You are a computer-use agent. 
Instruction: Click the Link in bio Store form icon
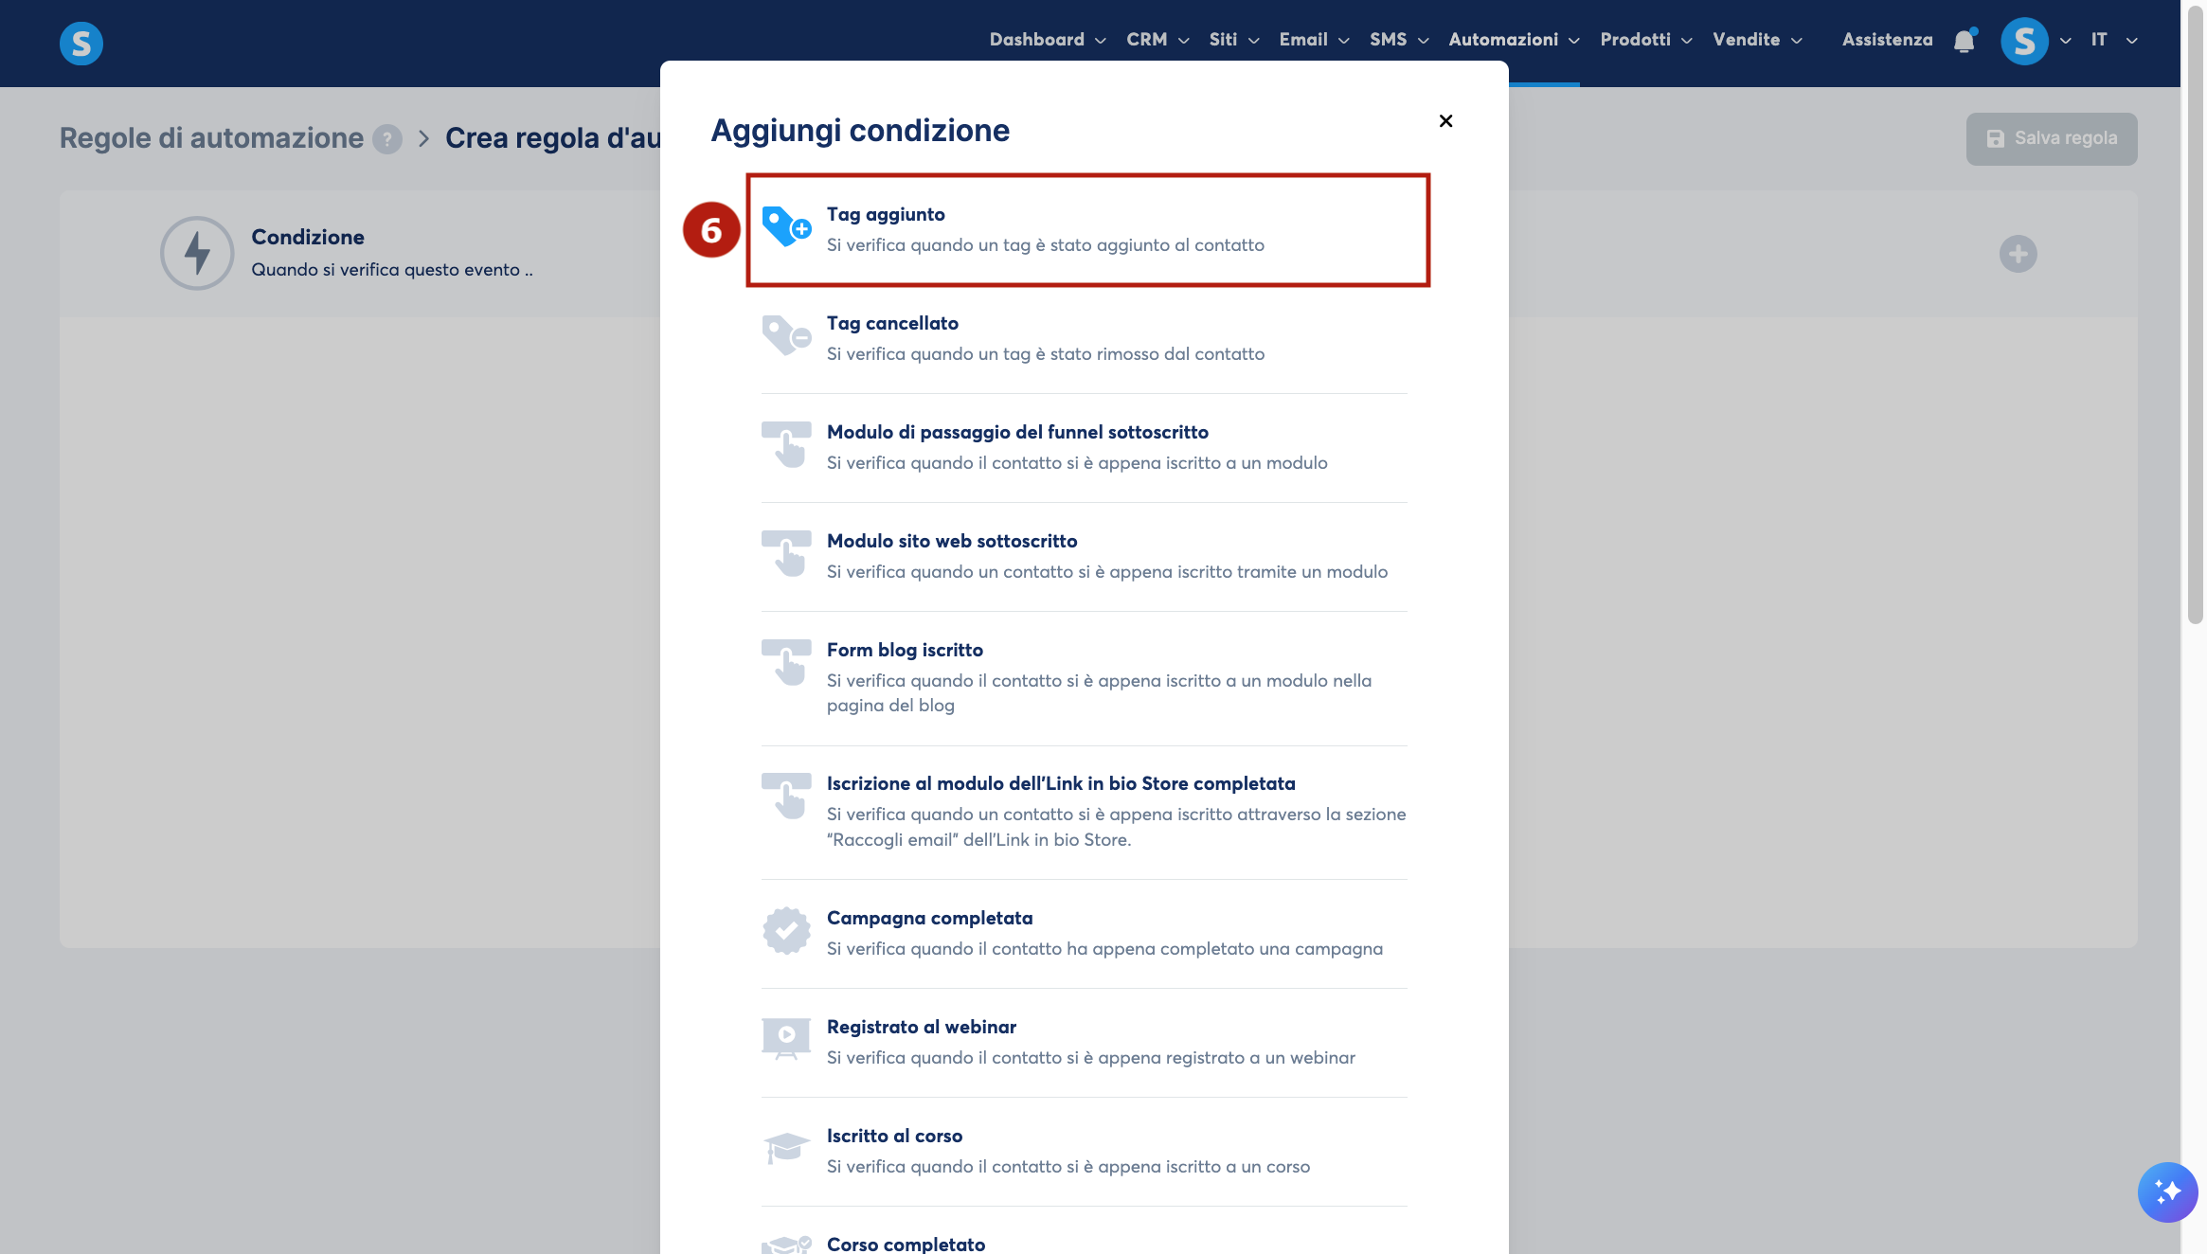(786, 797)
